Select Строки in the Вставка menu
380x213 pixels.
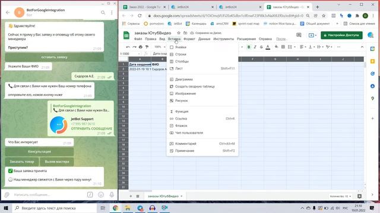point(202,54)
